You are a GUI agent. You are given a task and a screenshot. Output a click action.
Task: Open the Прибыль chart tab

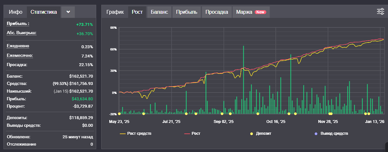point(187,12)
